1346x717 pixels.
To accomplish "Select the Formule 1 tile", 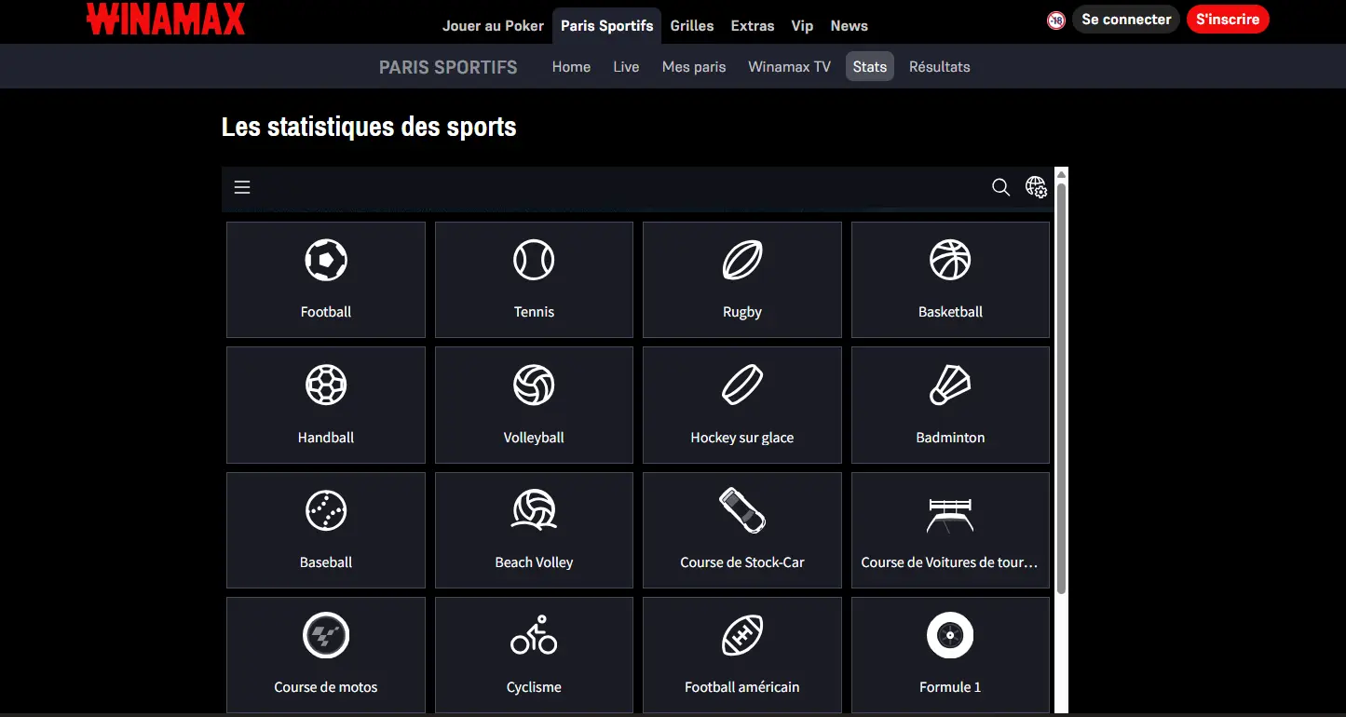I will [949, 655].
